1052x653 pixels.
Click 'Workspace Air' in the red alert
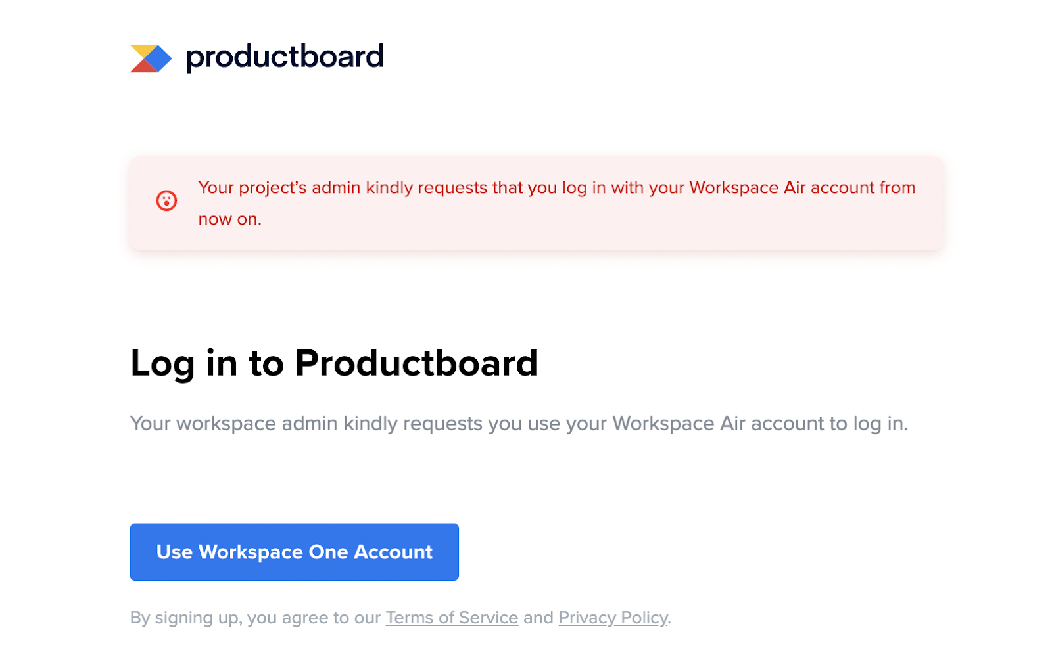click(748, 187)
